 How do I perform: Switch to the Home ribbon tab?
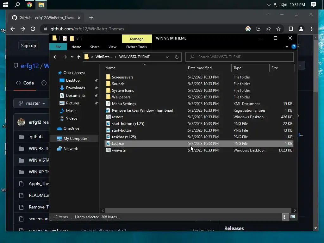(x=76, y=47)
